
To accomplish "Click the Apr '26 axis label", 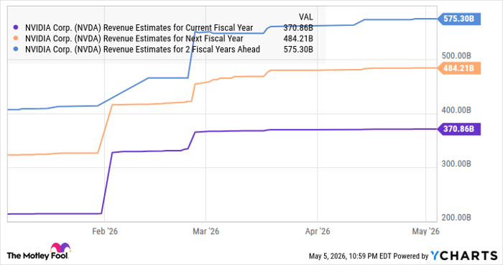I will pyautogui.click(x=318, y=231).
